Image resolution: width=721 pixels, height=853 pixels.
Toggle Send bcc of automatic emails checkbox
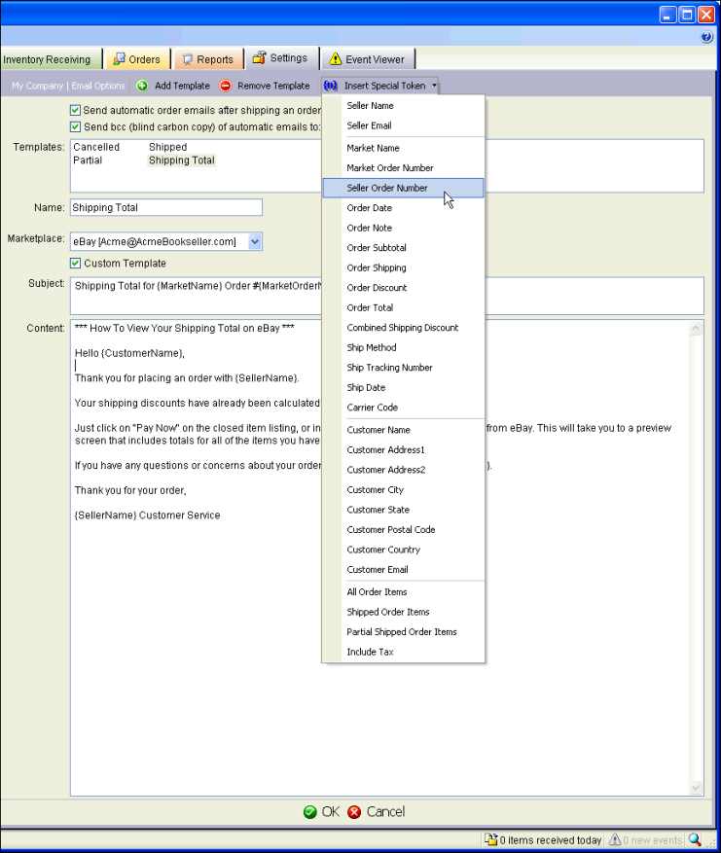pyautogui.click(x=76, y=126)
